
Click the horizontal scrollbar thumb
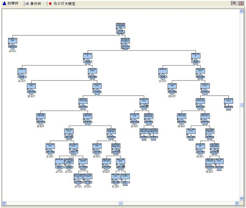(120, 203)
